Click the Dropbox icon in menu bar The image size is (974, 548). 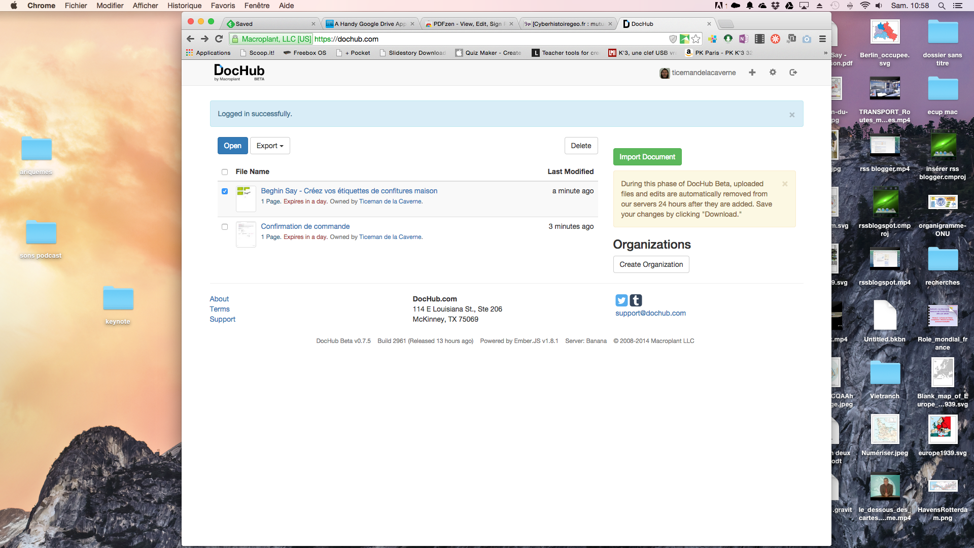pos(776,6)
